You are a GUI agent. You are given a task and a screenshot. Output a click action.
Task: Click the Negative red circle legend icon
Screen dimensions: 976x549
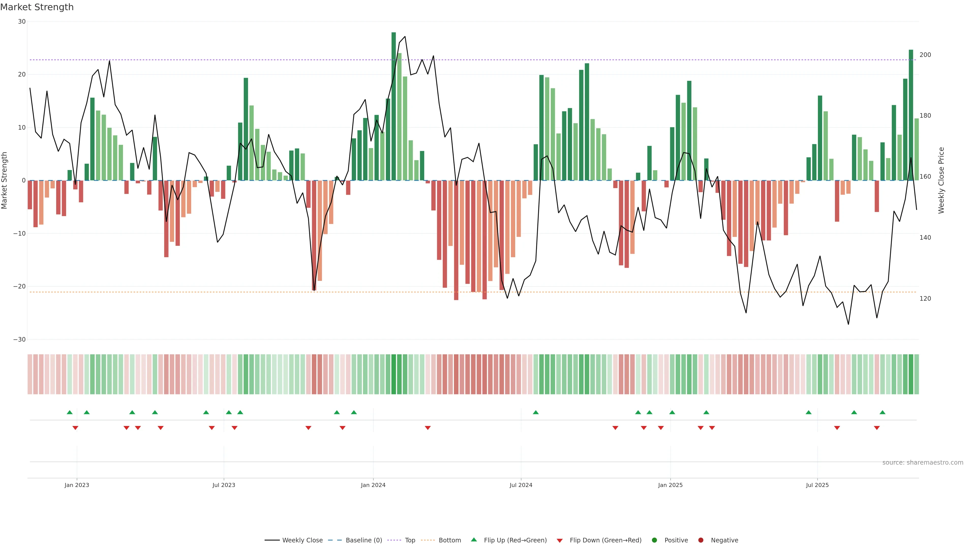(x=700, y=540)
